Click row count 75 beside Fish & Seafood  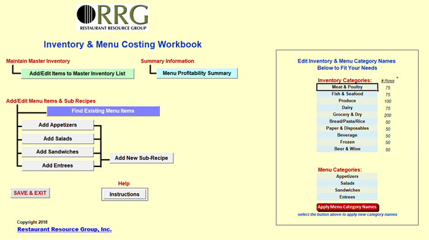(x=388, y=95)
